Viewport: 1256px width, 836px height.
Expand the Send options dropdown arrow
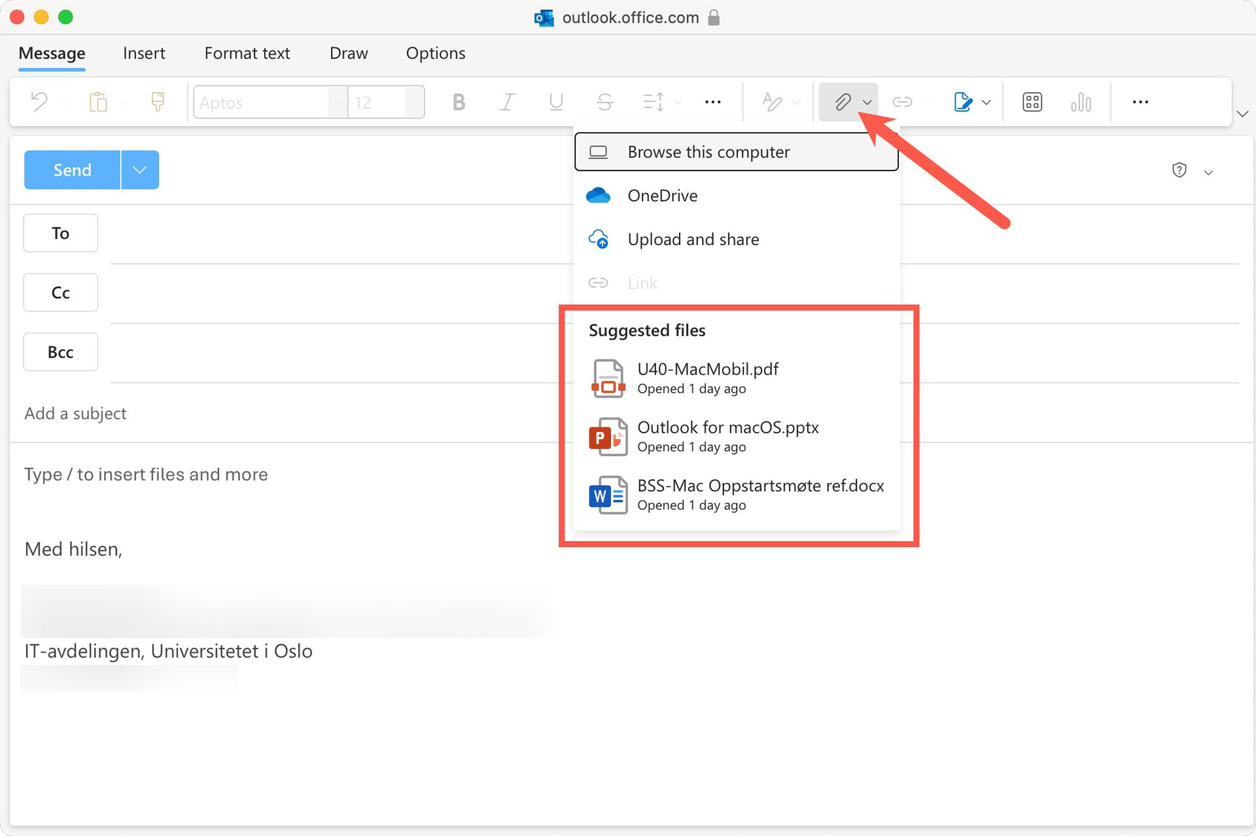pos(140,170)
